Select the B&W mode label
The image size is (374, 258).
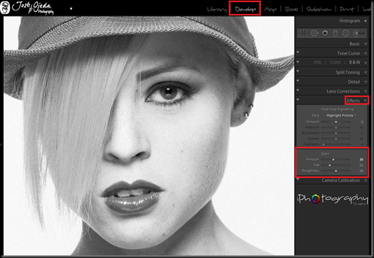coord(355,62)
